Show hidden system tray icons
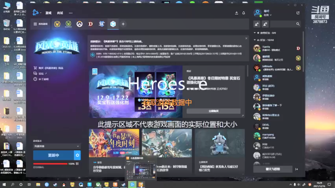The width and height of the screenshot is (335, 188). coord(291,185)
